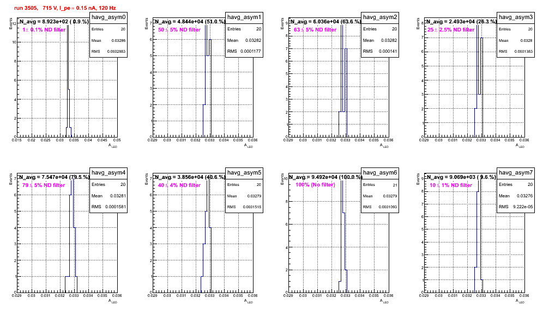Image resolution: width=543 pixels, height=311 pixels.
Task: Click the '100% (No filter)' label
Action: pyautogui.click(x=316, y=185)
